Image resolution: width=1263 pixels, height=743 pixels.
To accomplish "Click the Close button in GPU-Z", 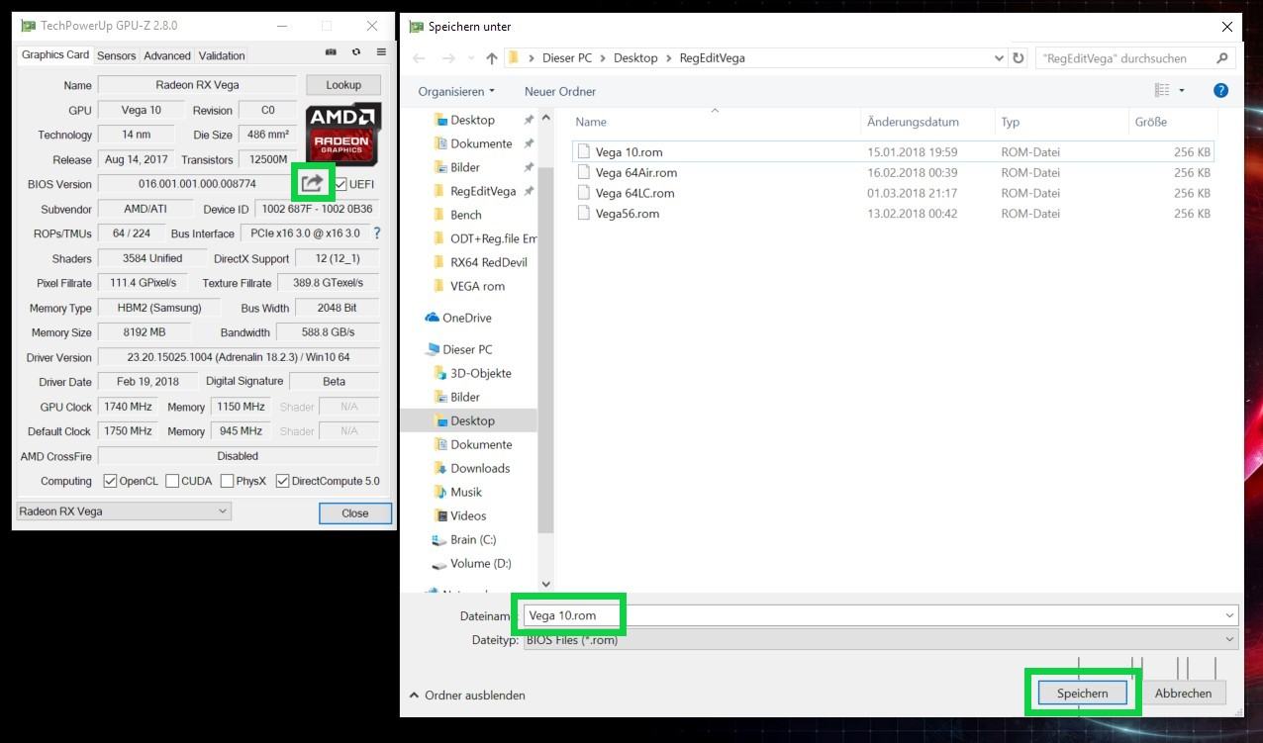I will click(x=355, y=513).
